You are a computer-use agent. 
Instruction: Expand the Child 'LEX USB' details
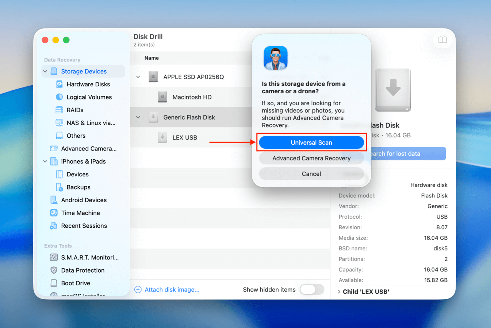pyautogui.click(x=340, y=292)
